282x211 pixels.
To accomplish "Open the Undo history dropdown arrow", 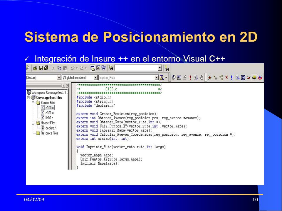I will [77, 68].
